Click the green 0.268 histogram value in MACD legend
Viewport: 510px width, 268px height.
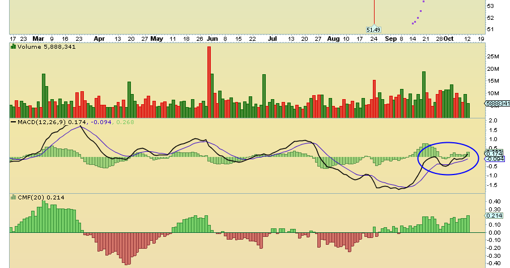click(125, 122)
